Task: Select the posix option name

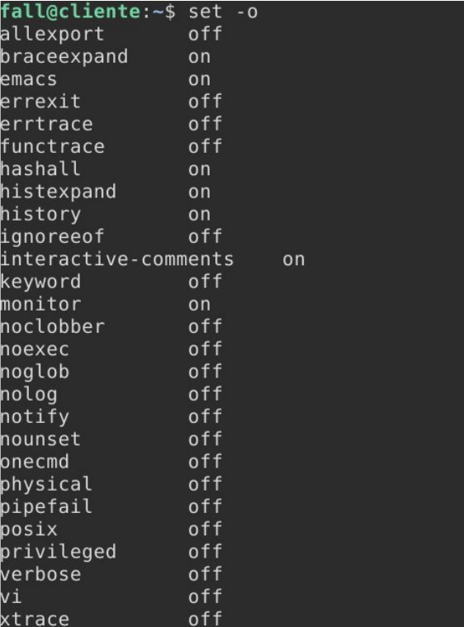Action: 29,530
